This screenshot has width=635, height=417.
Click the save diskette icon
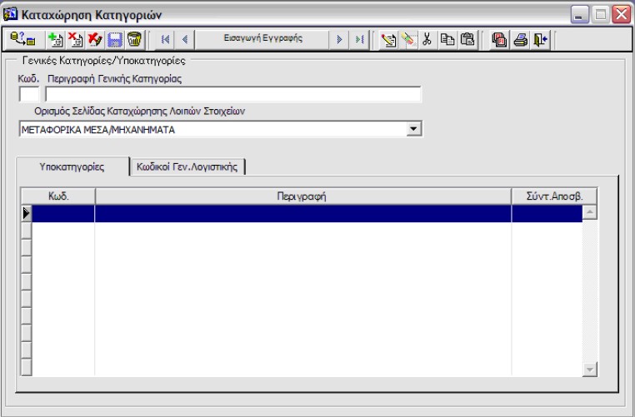point(115,39)
